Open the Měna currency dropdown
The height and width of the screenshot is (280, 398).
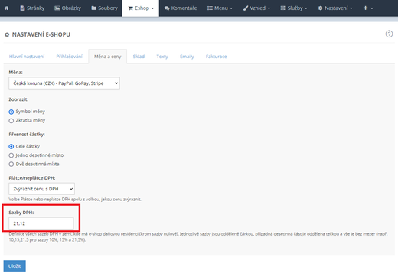click(x=64, y=83)
